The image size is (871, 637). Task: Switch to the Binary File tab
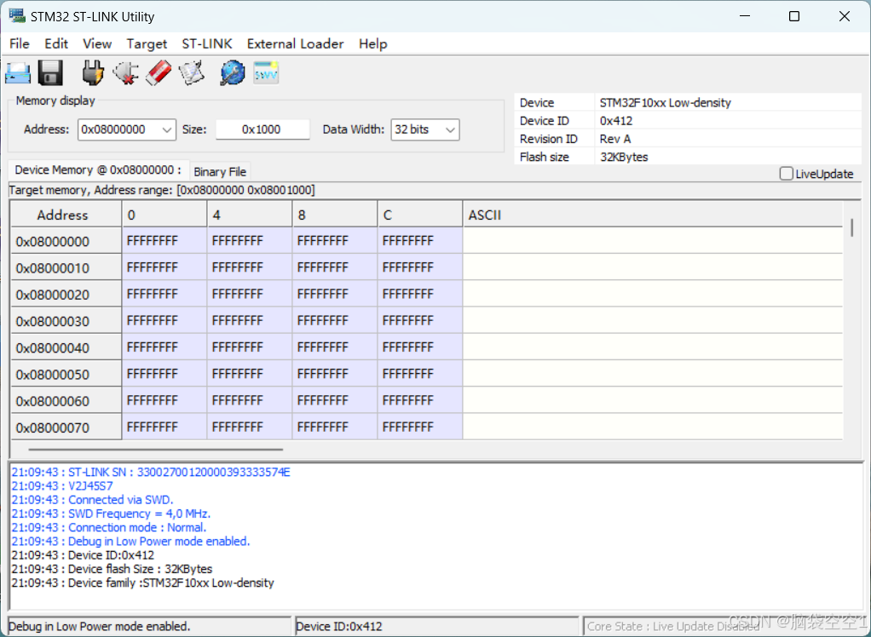pos(220,172)
